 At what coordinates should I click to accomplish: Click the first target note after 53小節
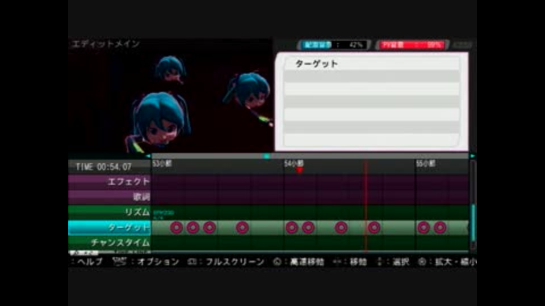[x=176, y=228]
